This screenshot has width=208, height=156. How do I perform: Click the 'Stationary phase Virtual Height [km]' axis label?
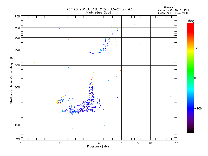click(11, 78)
